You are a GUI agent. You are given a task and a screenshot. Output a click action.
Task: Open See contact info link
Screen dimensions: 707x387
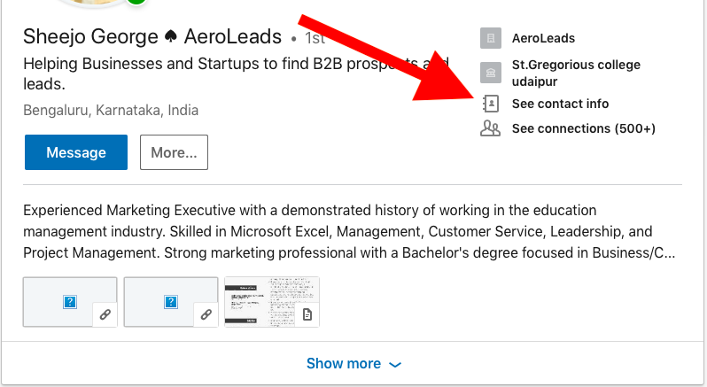(x=560, y=104)
